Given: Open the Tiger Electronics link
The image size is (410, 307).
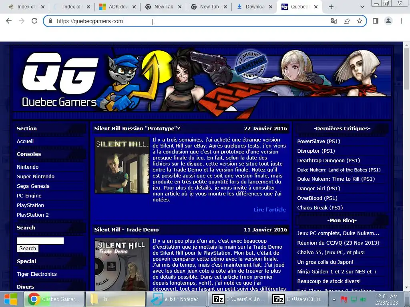Looking at the screenshot, I should (36, 274).
